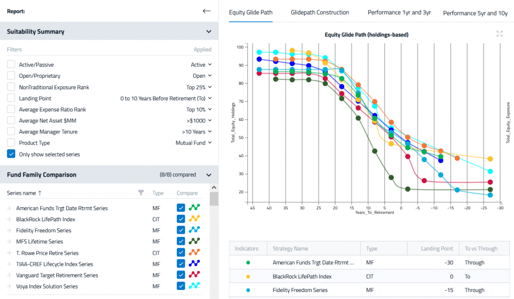Uncheck T. Rowe Price compare checkbox
The image size is (514, 299).
pos(181,253)
